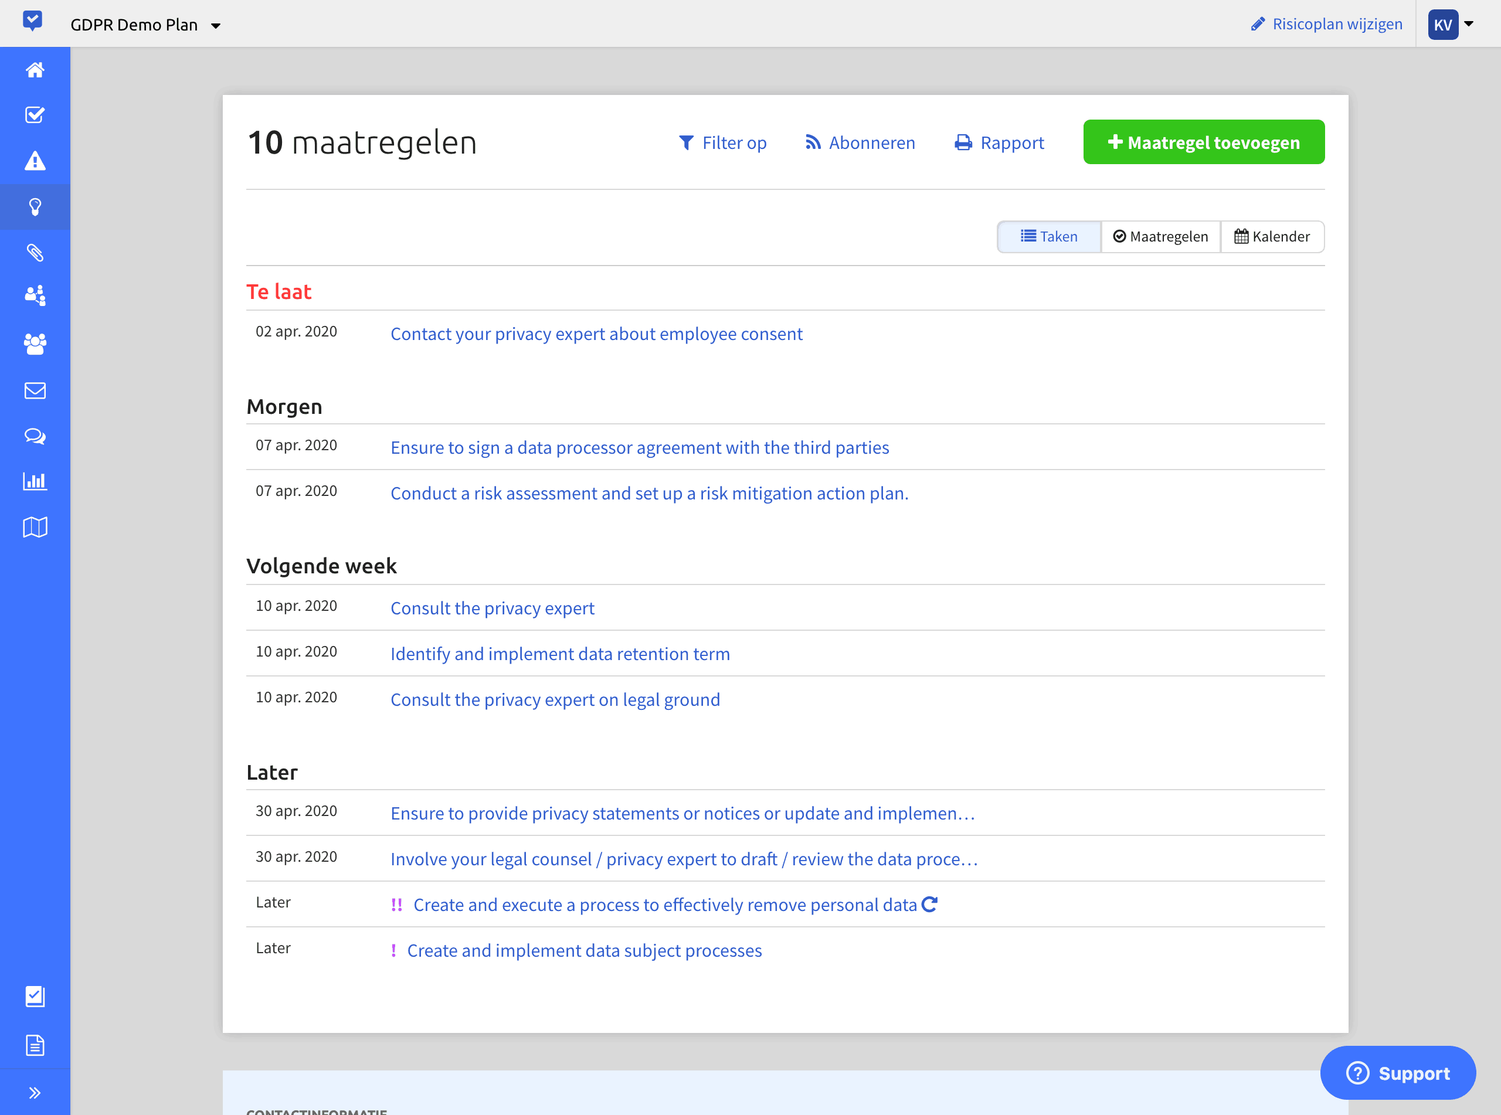This screenshot has width=1501, height=1115.
Task: Open the measures lightbulb icon
Action: point(35,206)
